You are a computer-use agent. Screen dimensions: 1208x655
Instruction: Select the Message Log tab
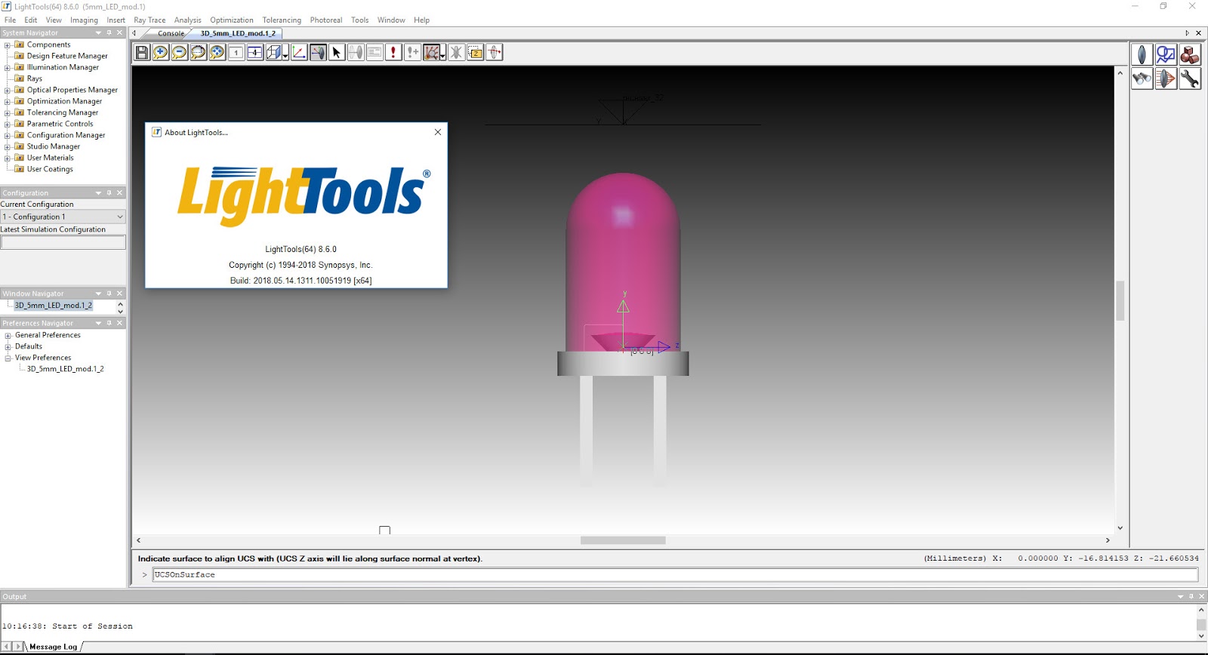[53, 647]
